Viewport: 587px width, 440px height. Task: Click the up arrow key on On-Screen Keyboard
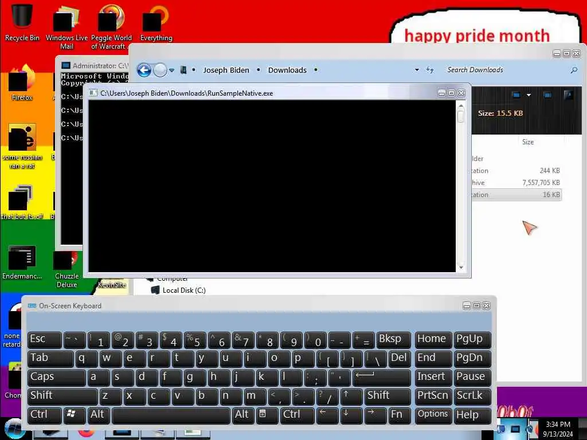pyautogui.click(x=351, y=396)
